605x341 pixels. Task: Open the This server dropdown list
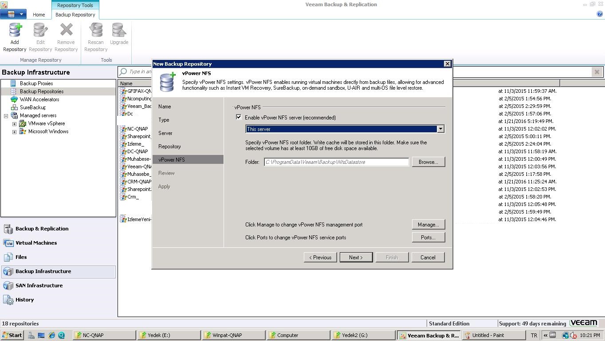[440, 129]
